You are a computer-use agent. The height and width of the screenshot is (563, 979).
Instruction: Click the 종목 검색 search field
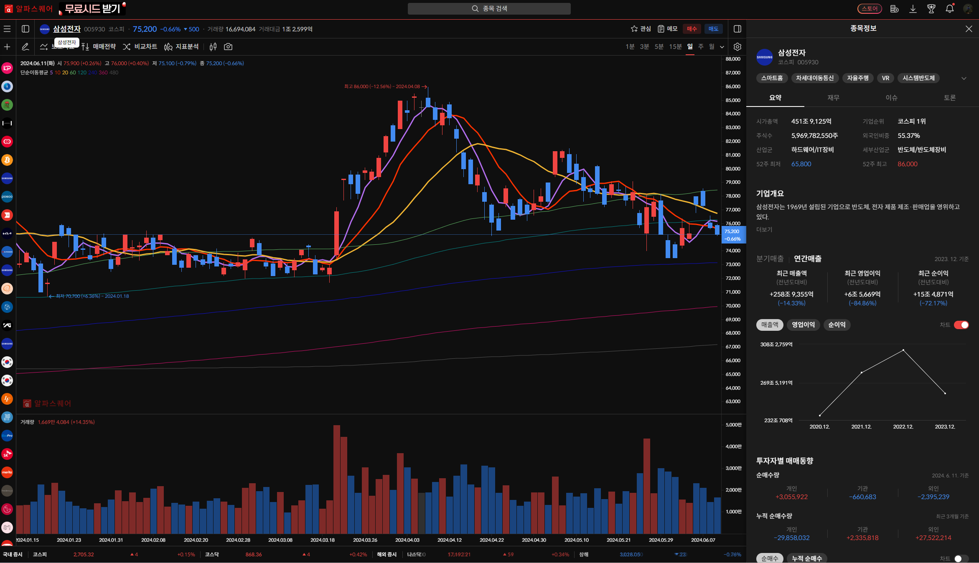pos(489,9)
